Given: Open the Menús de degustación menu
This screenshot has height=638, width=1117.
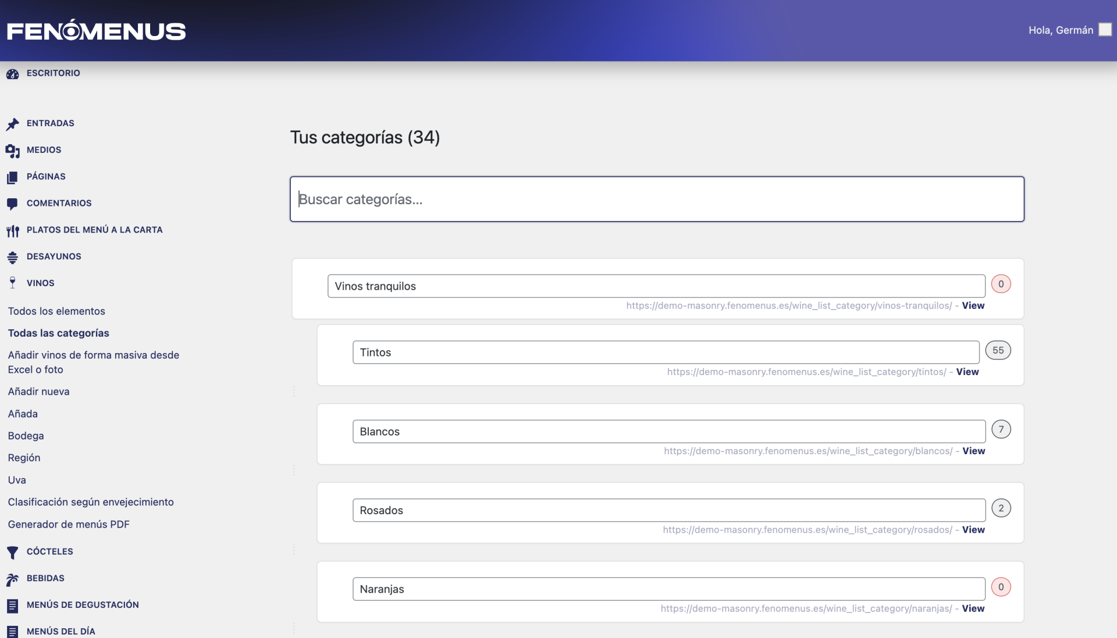Looking at the screenshot, I should [83, 605].
